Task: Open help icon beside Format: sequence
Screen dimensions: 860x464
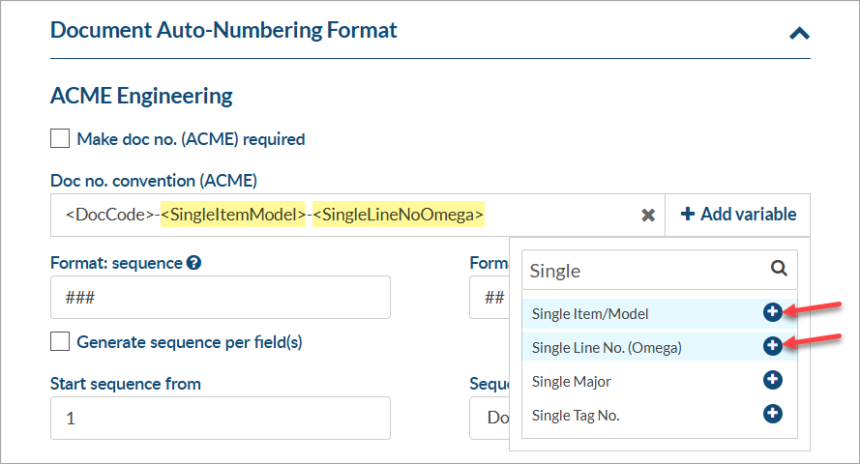Action: tap(194, 262)
